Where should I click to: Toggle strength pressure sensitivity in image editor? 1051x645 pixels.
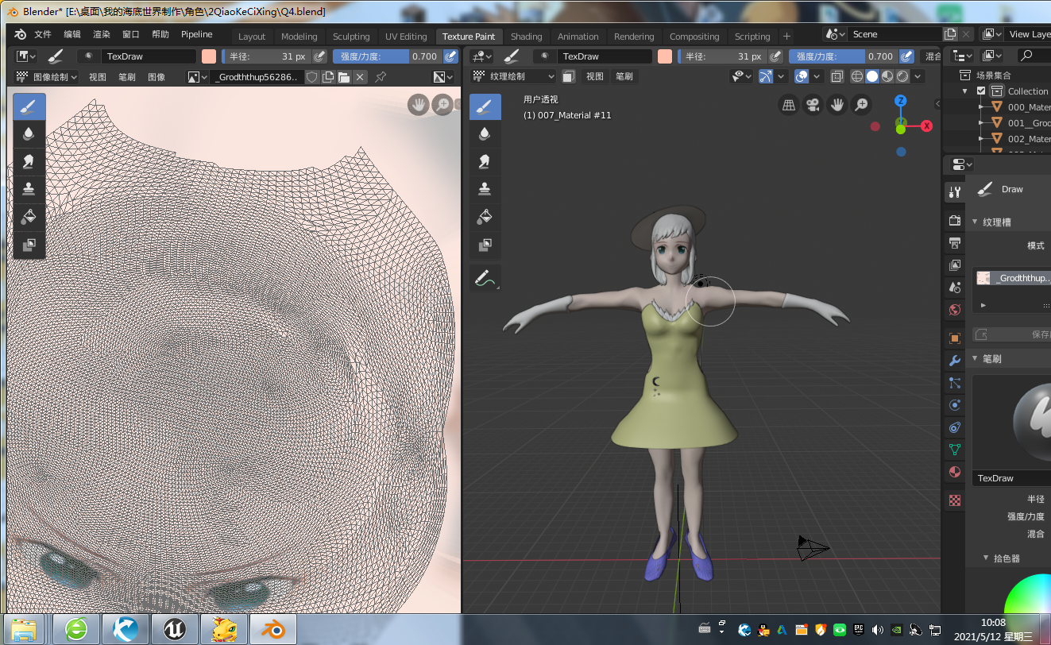point(450,56)
